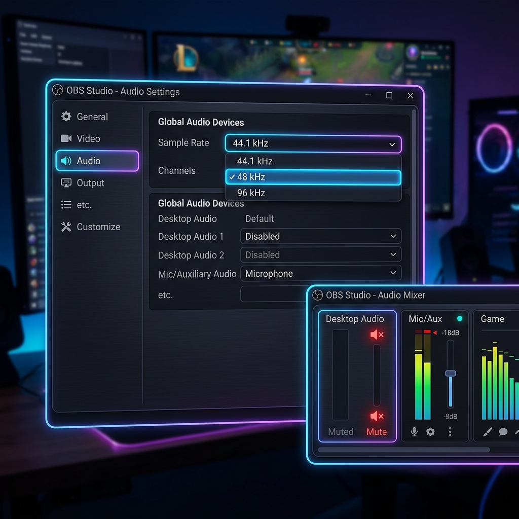Click the OBS logo in Audio Mixer title
The image size is (519, 519).
pos(318,295)
